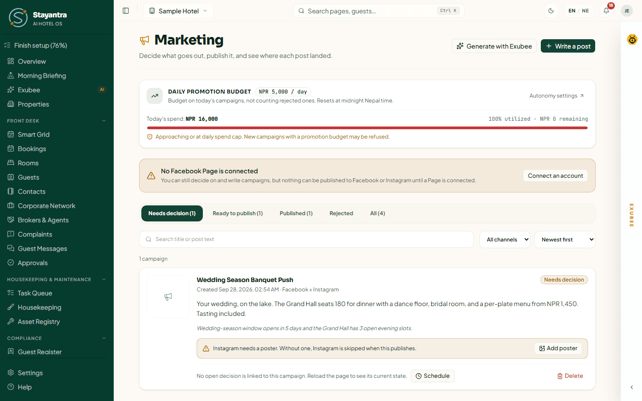Click Connect an account
The width and height of the screenshot is (642, 401).
(556, 176)
